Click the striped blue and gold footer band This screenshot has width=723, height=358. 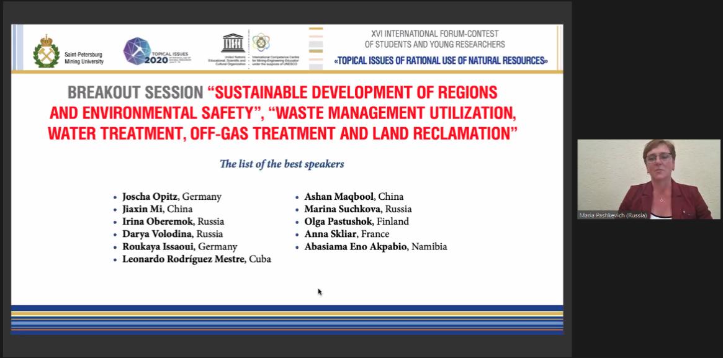287,319
